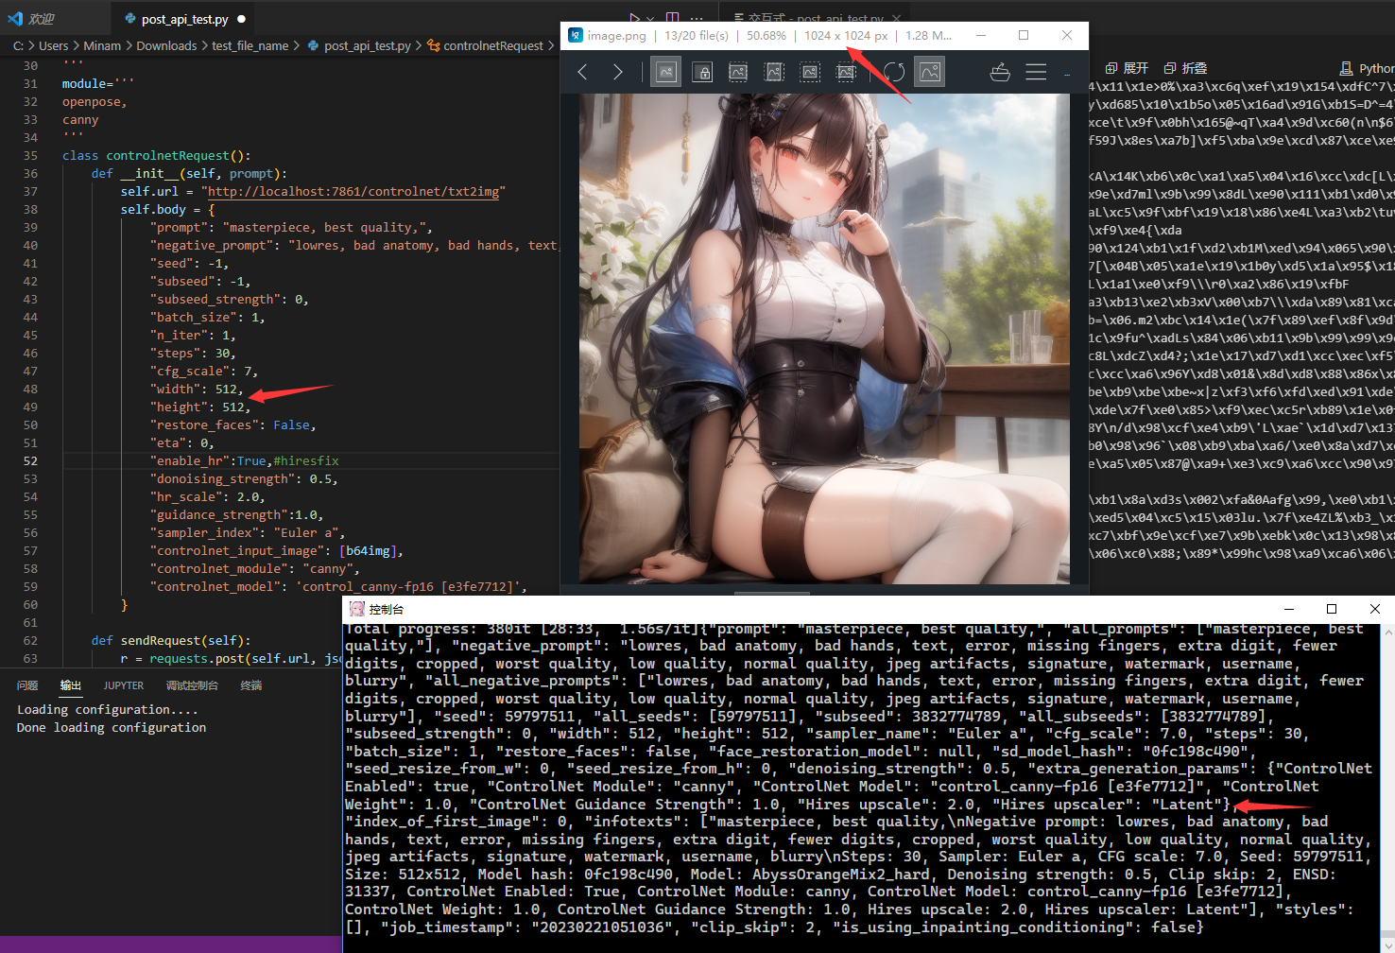This screenshot has width=1395, height=953.
Task: Click the "sampler_index": "Euler a" line
Action: point(247,532)
